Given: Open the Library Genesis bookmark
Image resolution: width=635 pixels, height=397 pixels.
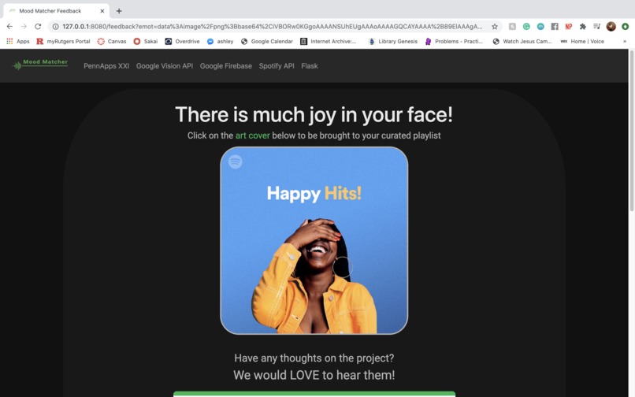Looking at the screenshot, I should [x=393, y=41].
